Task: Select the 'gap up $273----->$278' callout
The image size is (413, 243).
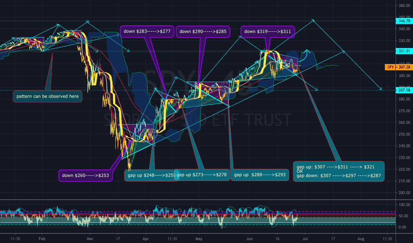Action: coord(202,175)
